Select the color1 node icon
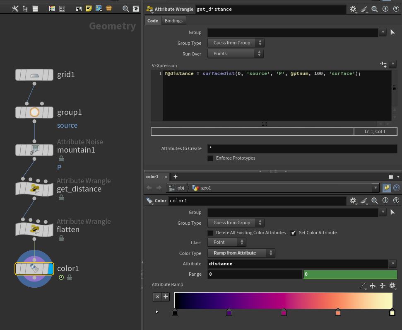Viewport: 402px width, 330px height. [x=34, y=269]
